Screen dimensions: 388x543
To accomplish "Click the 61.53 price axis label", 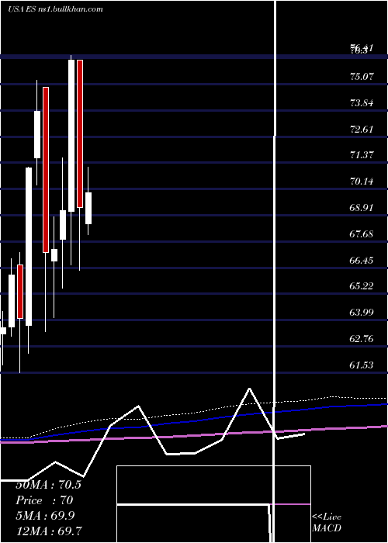I will click(362, 365).
